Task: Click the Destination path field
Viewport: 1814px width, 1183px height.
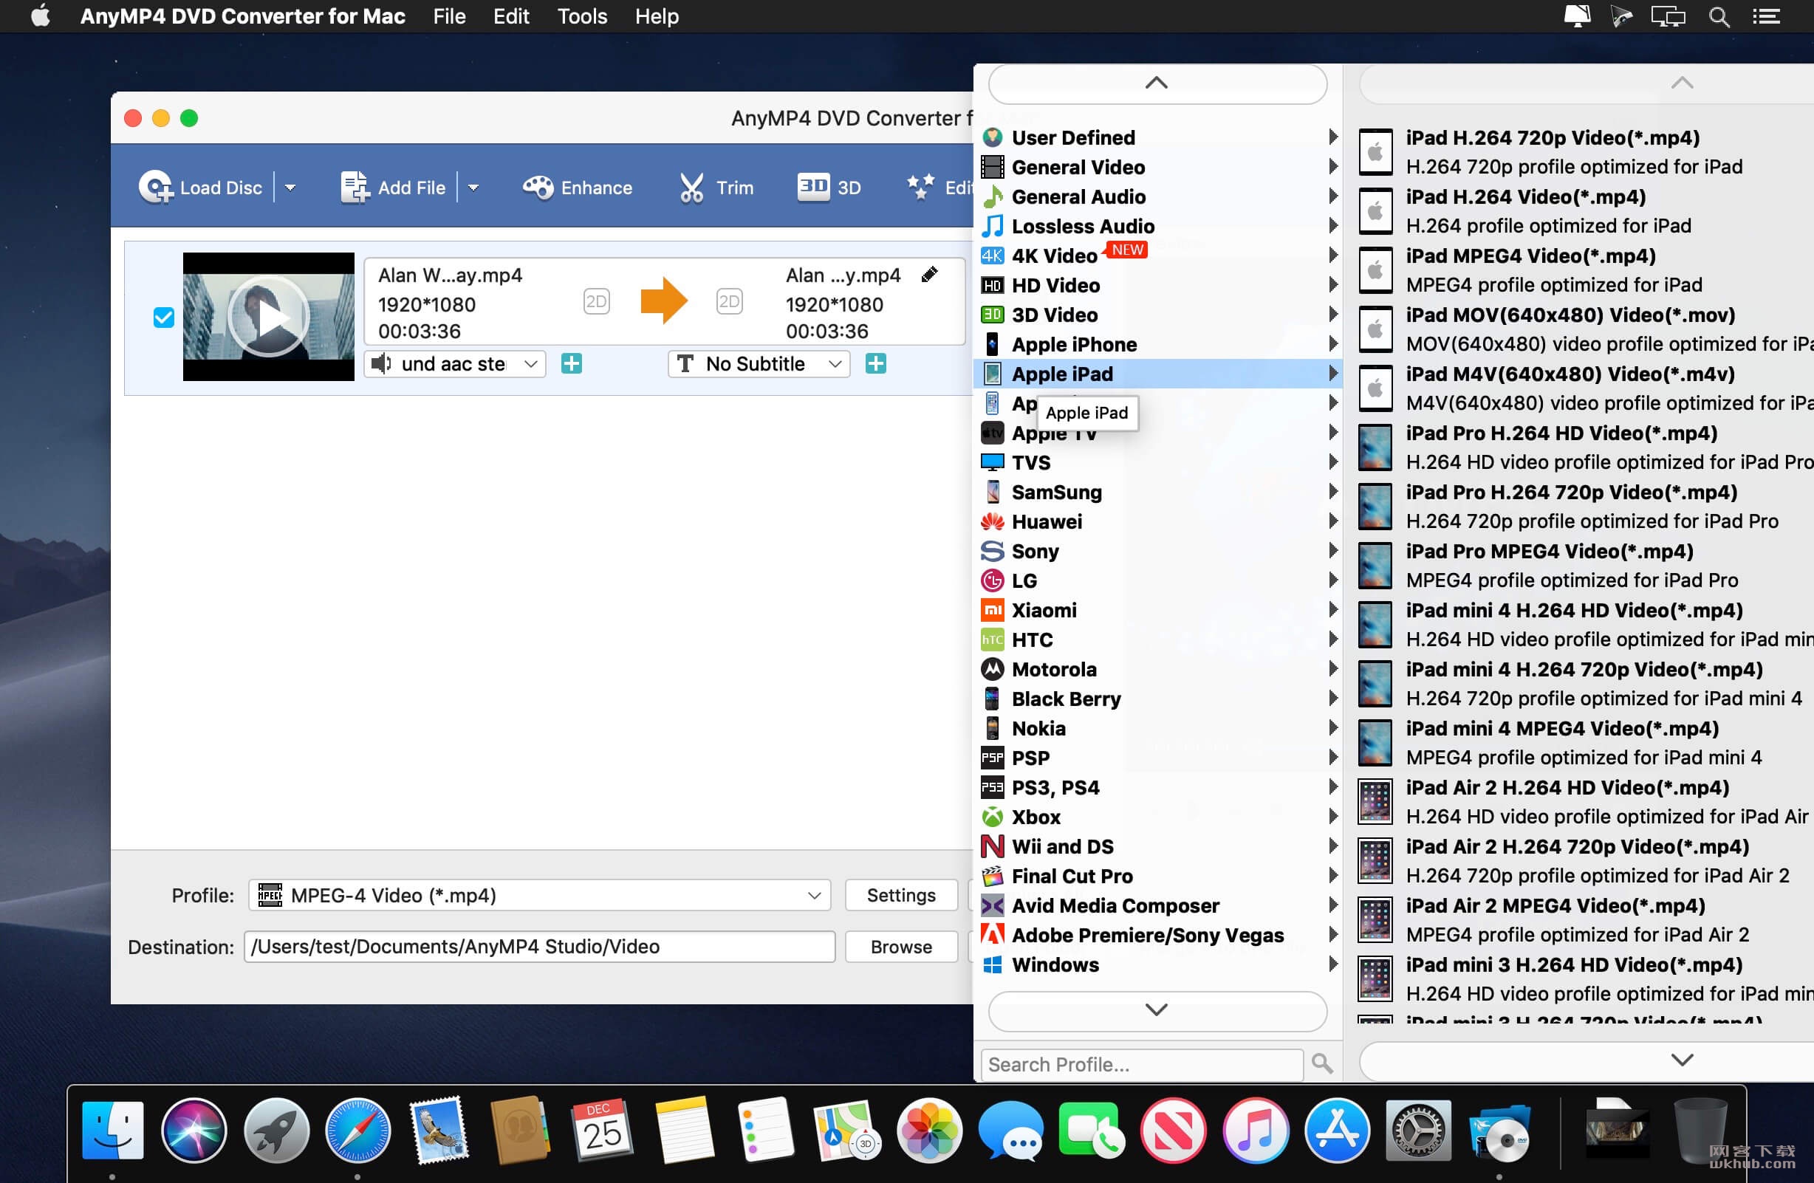Action: (x=540, y=947)
